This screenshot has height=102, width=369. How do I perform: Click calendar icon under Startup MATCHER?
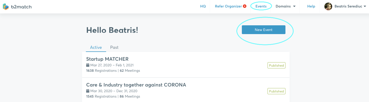tap(88, 65)
